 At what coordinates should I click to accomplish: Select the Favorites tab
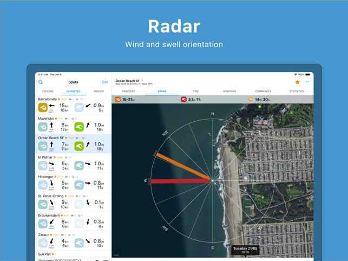tap(73, 92)
